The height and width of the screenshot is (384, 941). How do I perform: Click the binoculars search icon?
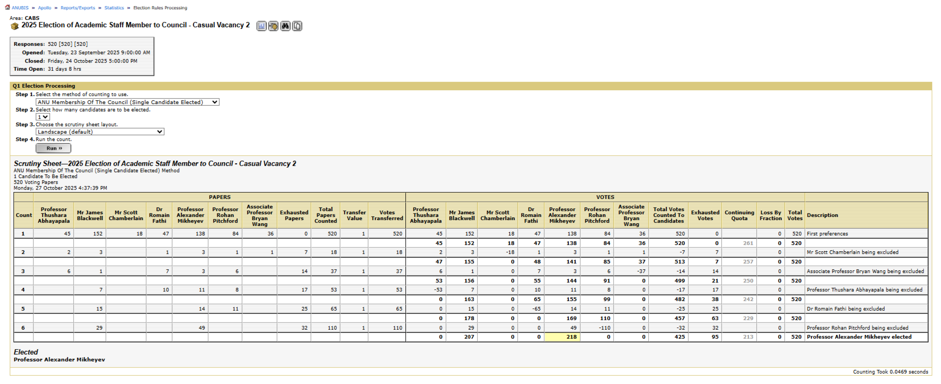285,26
